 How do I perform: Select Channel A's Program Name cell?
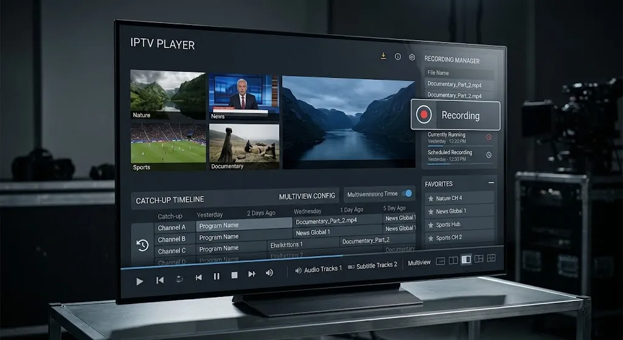click(x=244, y=224)
